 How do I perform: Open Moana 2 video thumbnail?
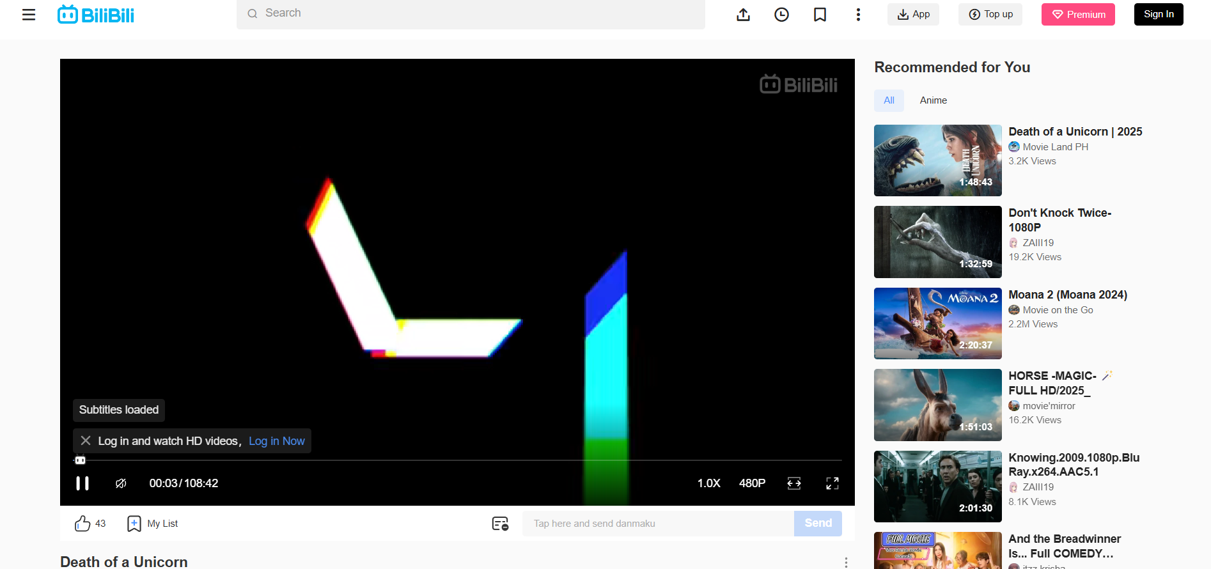938,323
